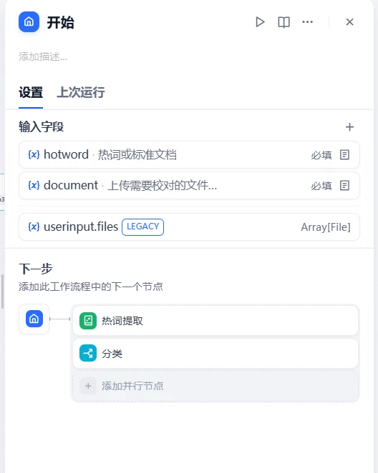378x473 pixels.
Task: Open the help docs book icon
Action: tap(283, 22)
